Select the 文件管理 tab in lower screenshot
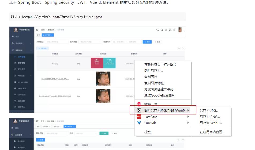Viewport: 255px width, 150px height. [x=46, y=126]
